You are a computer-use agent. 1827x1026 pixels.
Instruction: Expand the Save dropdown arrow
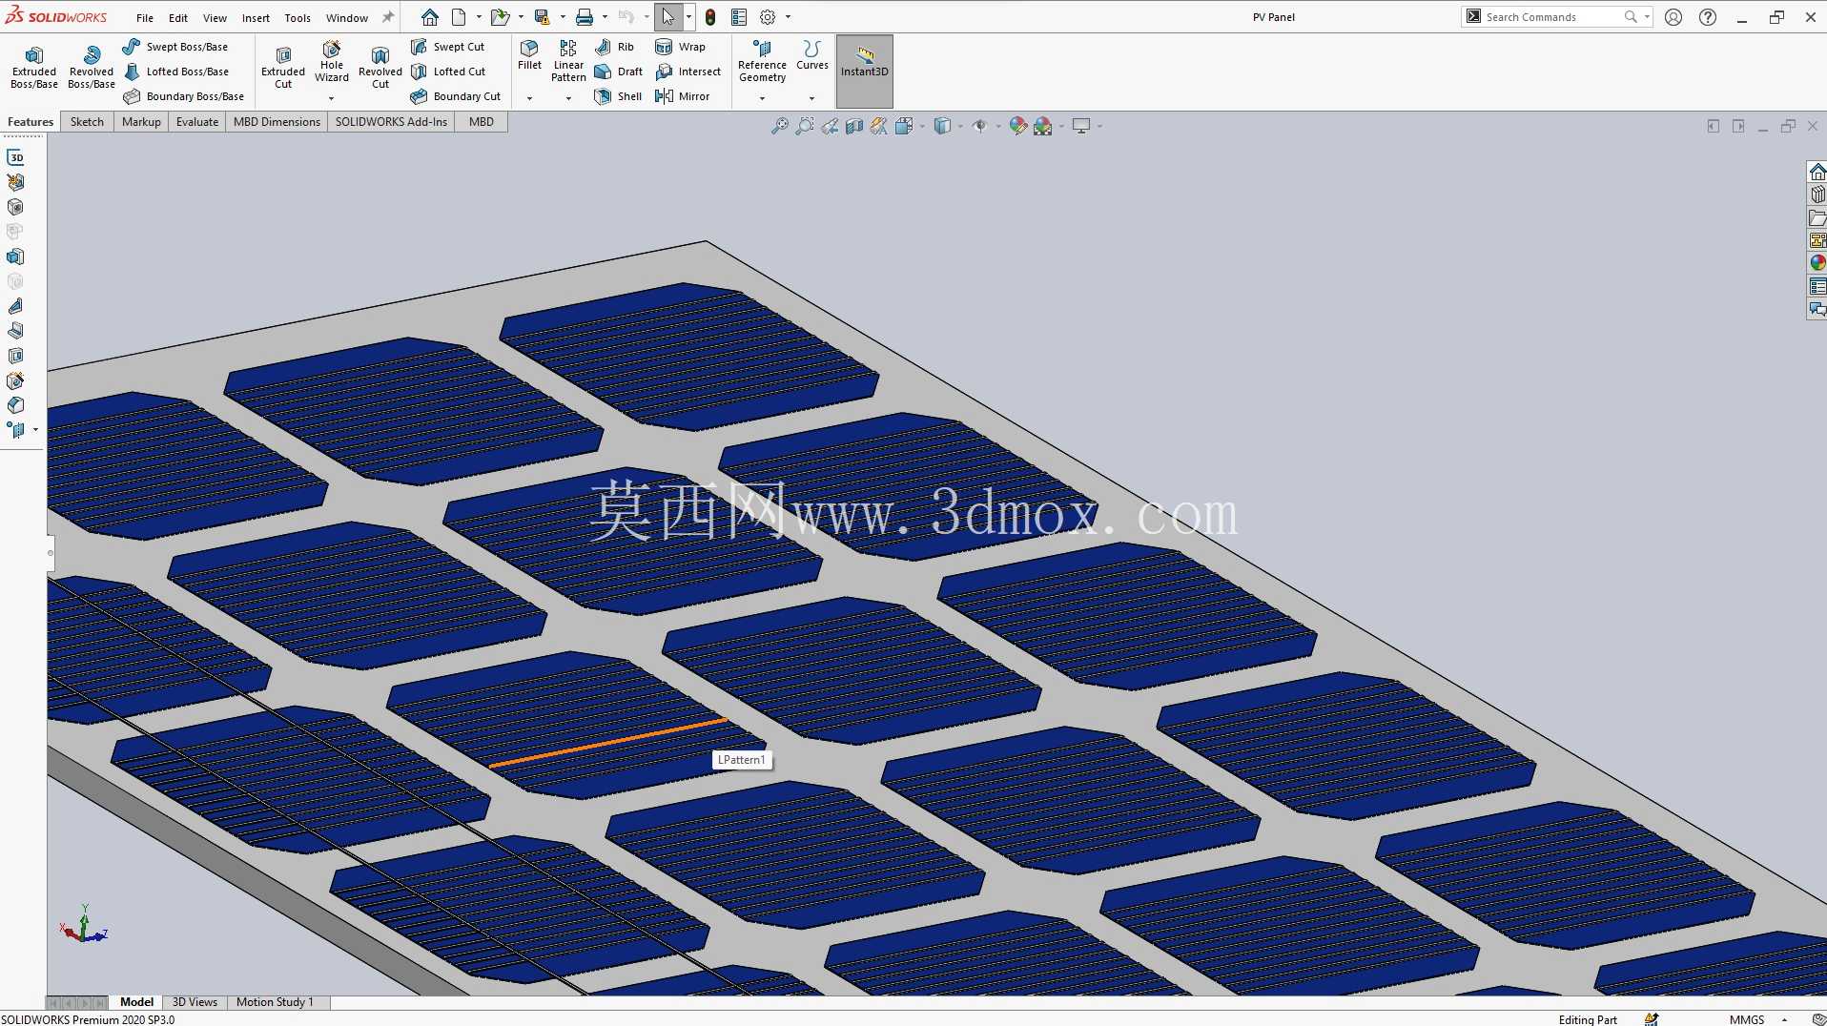click(563, 17)
